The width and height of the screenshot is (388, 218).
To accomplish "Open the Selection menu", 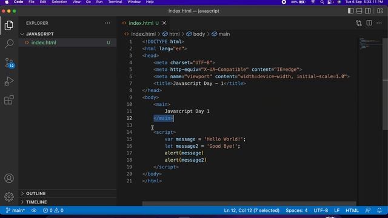I will click(59, 2).
